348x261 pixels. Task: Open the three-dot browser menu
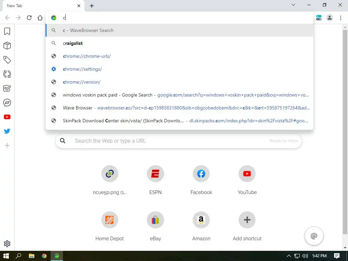click(x=341, y=18)
